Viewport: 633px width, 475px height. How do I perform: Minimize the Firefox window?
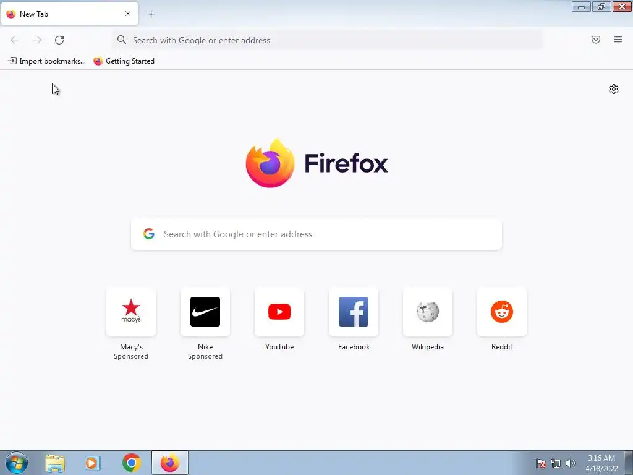(x=581, y=6)
